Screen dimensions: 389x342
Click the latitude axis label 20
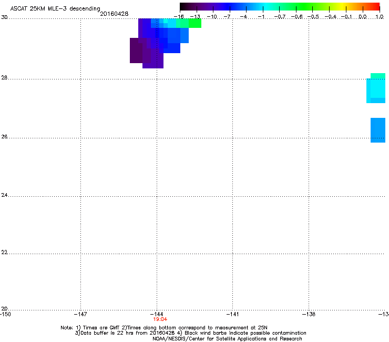pos(4,309)
